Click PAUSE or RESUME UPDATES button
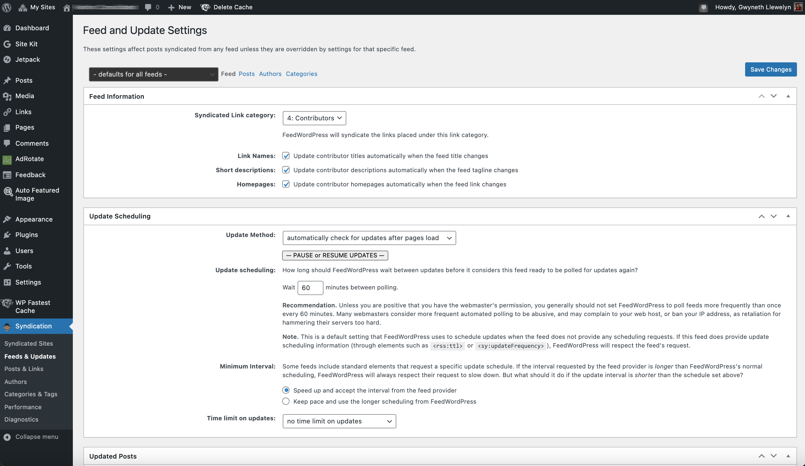 (x=335, y=256)
